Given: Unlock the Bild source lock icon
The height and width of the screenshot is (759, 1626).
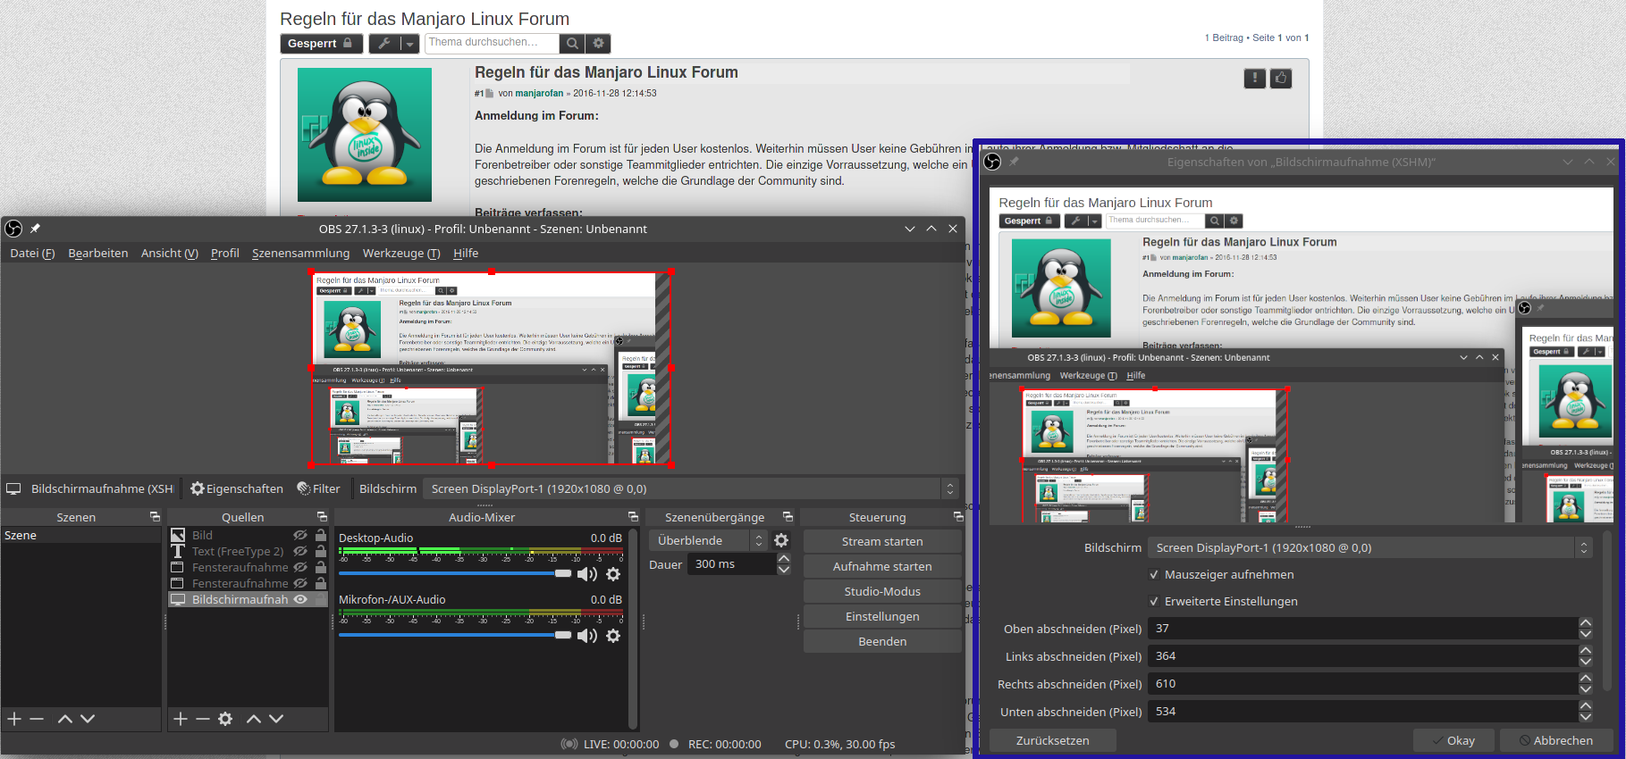Looking at the screenshot, I should point(321,535).
